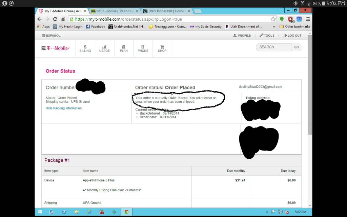Expand bookmarks bar overflow chevron
Viewport: 347px width, 217px height.
click(274, 26)
